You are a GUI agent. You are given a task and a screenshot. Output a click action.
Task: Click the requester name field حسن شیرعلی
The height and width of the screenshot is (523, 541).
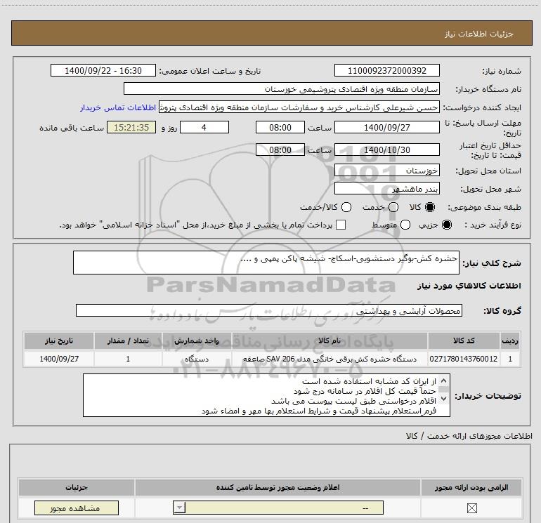tap(299, 107)
